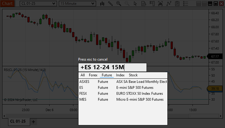Screen dimensions: 225x128
Task: Add a new chart tab with plus
Action: 33,121
